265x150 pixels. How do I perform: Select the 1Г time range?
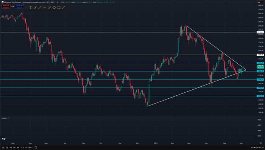(x=26, y=147)
